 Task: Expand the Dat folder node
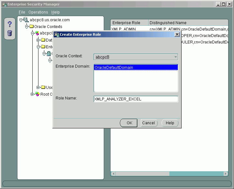(38, 40)
